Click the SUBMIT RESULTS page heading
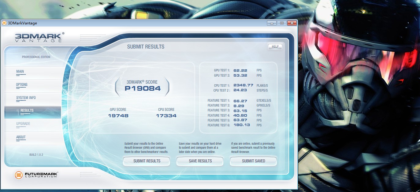420x192 pixels. 146,47
